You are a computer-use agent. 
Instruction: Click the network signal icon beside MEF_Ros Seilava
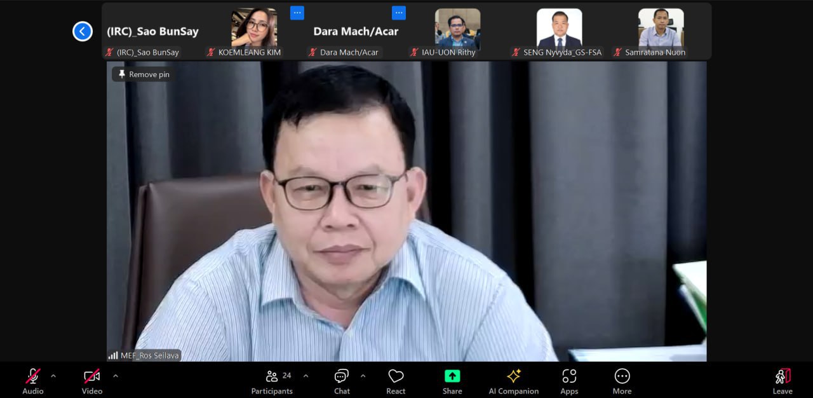[113, 355]
